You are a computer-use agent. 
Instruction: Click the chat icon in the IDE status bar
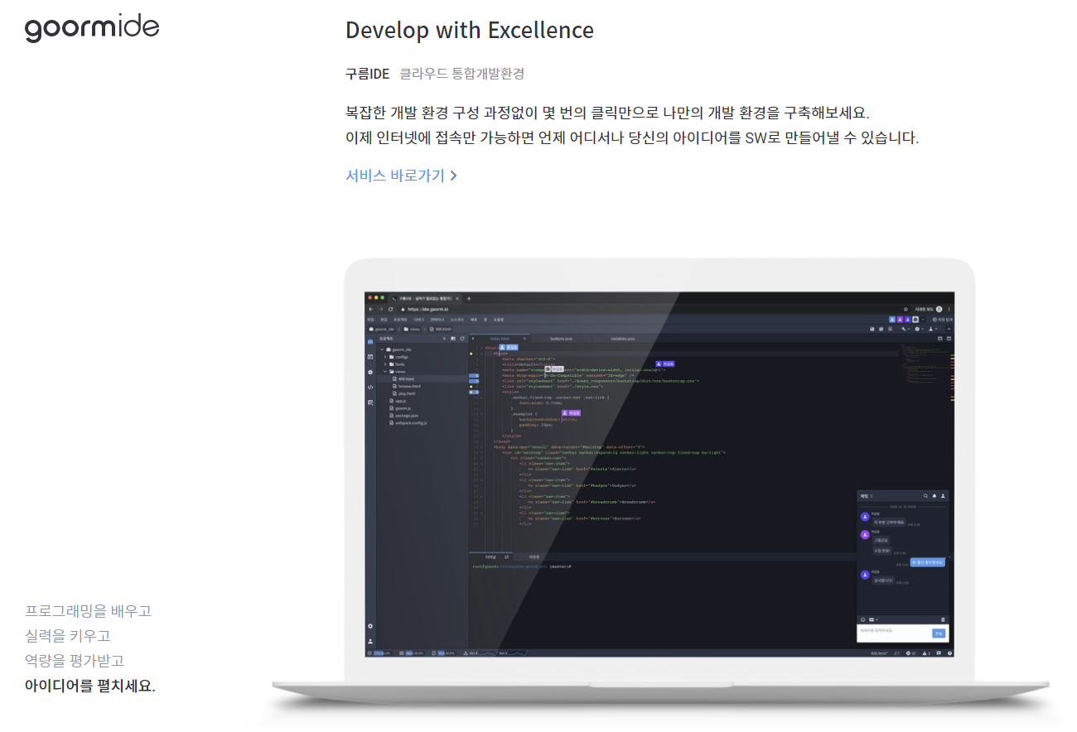pos(939,653)
